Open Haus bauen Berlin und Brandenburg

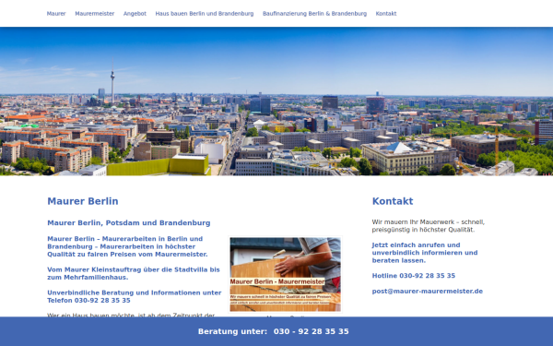tap(205, 14)
